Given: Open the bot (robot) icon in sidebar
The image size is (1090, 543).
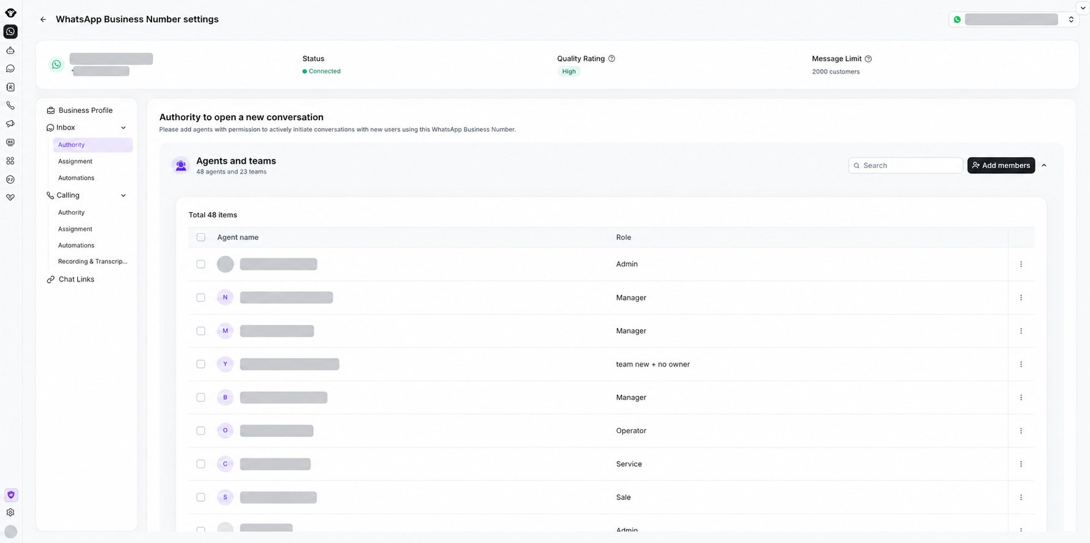Looking at the screenshot, I should pyautogui.click(x=10, y=50).
